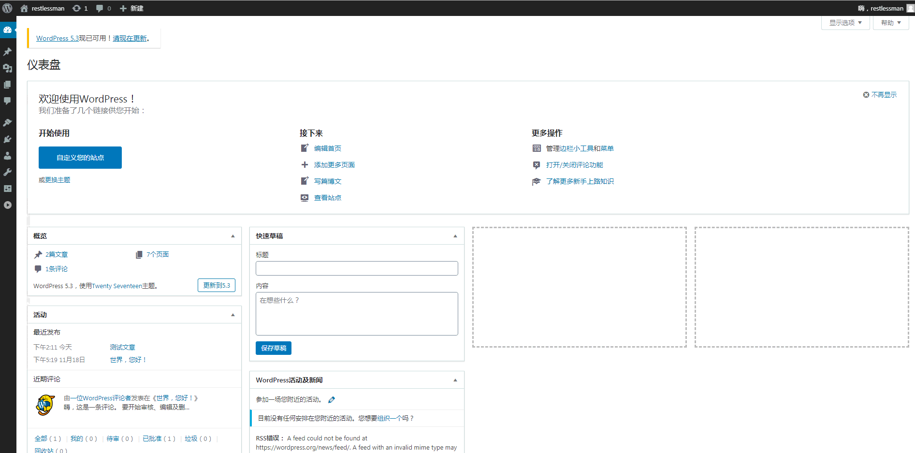Viewport: 915px width, 453px height.
Task: Filter comments by 待审 (0)
Action: (120, 438)
